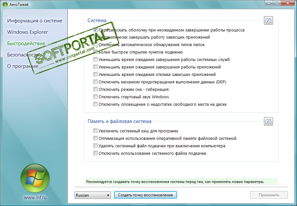Enable Увеличить системный кэш для программ
Image resolution: width=297 pixels, height=206 pixels.
95,130
